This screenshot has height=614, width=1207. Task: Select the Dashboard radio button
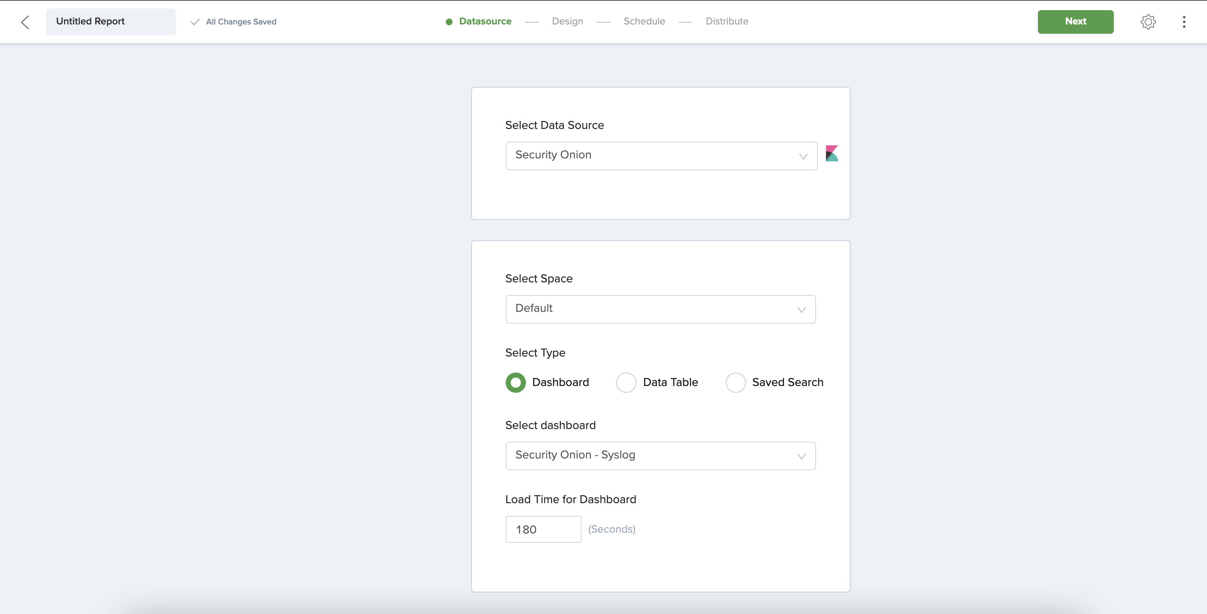[x=515, y=383]
